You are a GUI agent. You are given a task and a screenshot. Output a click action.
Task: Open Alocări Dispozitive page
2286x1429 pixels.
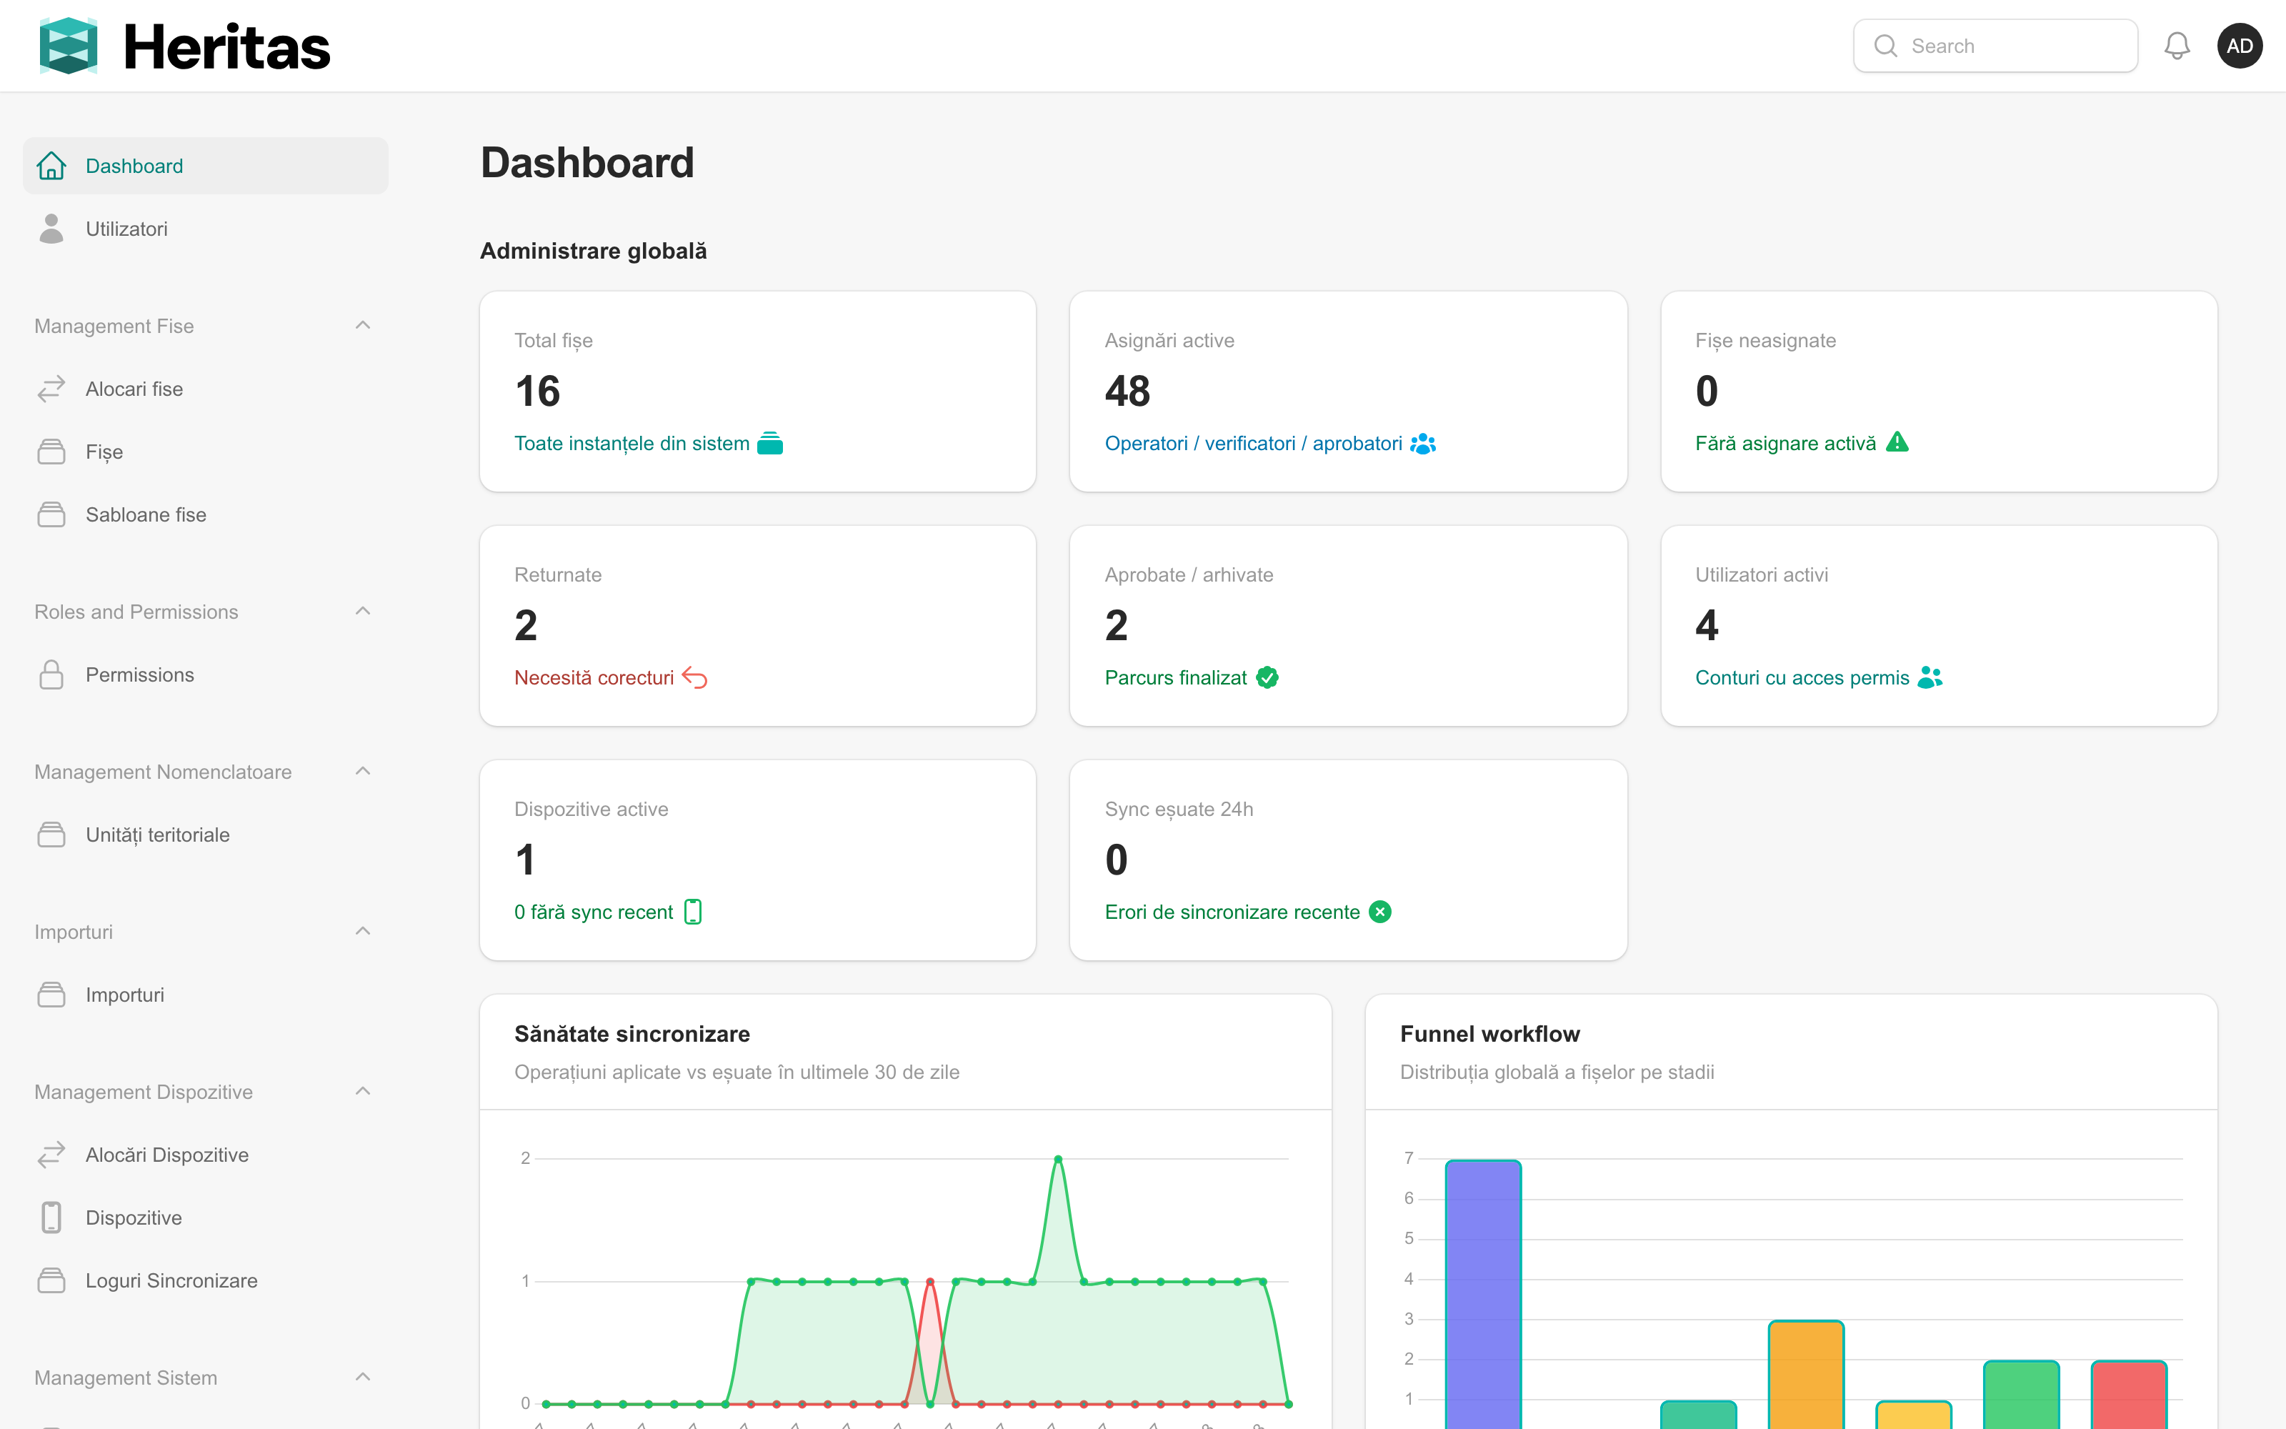(x=205, y=1154)
